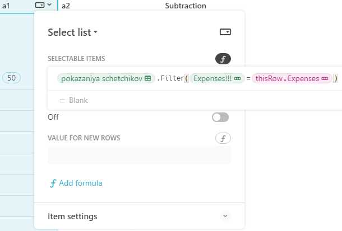Viewport: 342px width, 231px height.
Task: Click the pokazaniya schetchikov table chip
Action: point(106,78)
